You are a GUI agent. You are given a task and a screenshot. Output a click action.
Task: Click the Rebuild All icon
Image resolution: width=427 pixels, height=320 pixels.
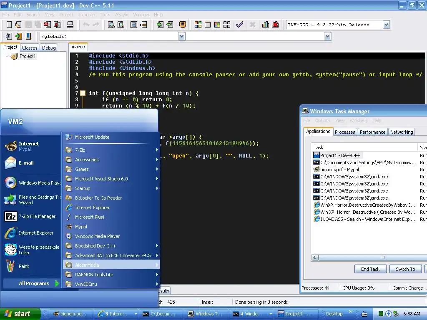[227, 25]
